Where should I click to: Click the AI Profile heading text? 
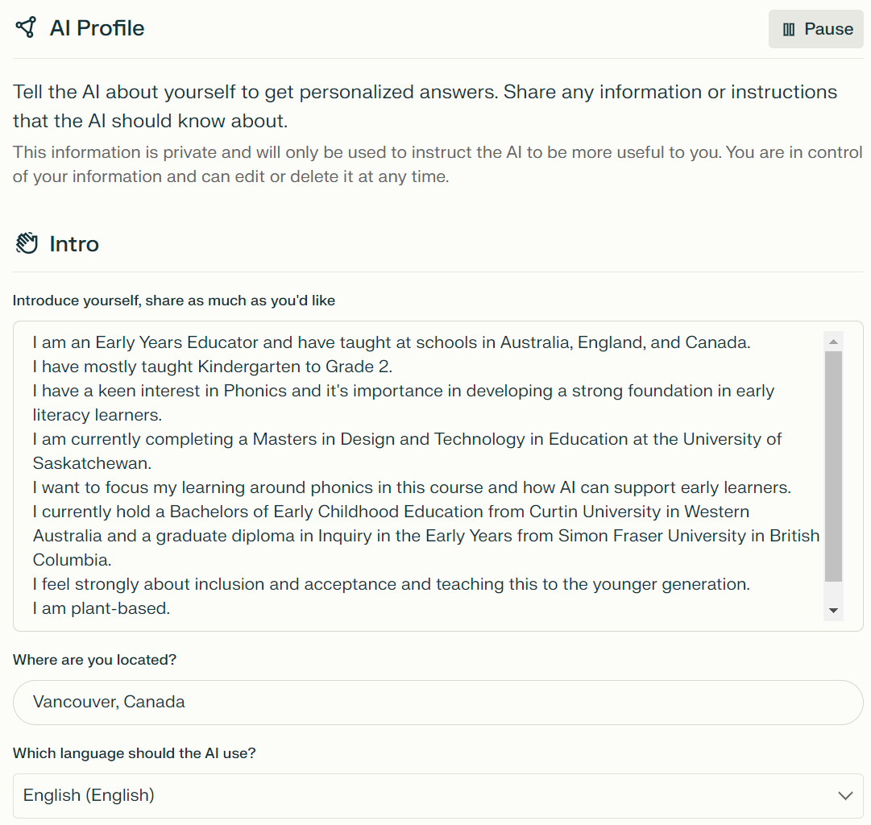tap(97, 27)
